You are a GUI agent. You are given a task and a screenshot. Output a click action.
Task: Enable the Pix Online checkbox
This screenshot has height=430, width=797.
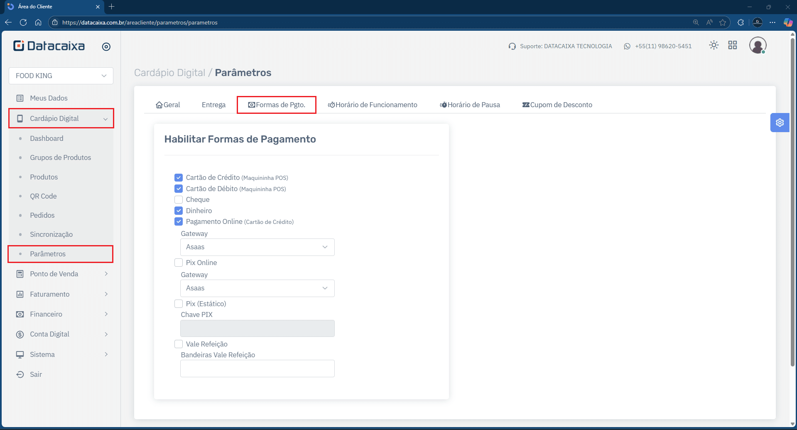[x=179, y=263]
